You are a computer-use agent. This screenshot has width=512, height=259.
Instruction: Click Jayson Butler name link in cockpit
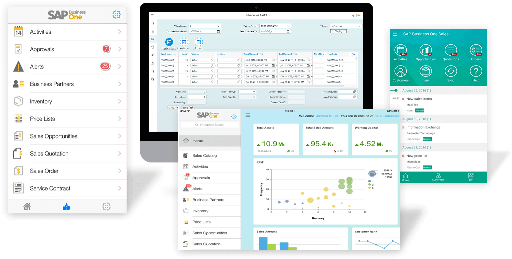(x=327, y=116)
